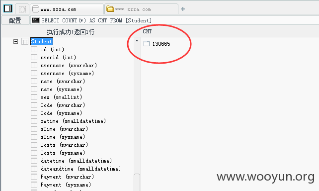Screen dimensions: 319x191
Task: Select the Student table label
Action: pos(42,41)
